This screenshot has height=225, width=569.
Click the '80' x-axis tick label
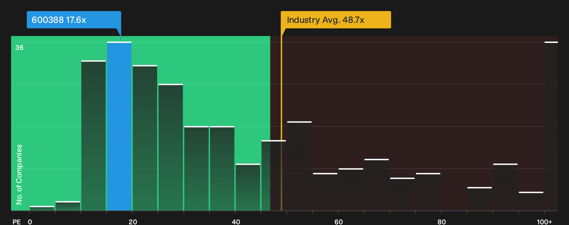coord(441,222)
